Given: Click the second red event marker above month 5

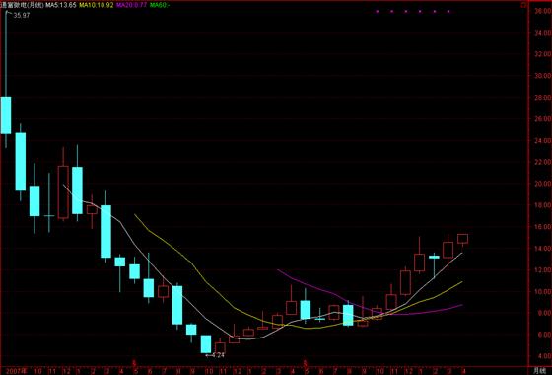Looking at the screenshot, I should point(305,363).
